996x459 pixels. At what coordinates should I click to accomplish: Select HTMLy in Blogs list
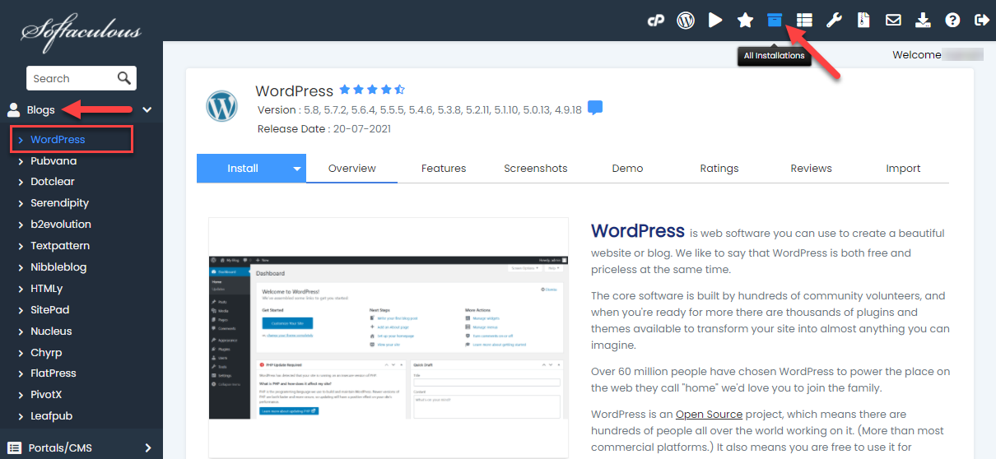(x=47, y=288)
